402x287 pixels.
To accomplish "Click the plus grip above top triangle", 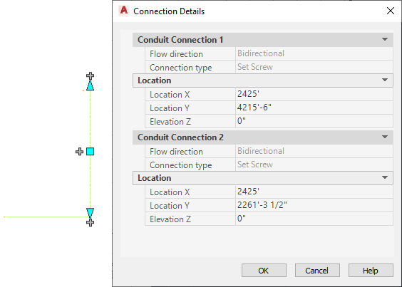I will pyautogui.click(x=90, y=76).
